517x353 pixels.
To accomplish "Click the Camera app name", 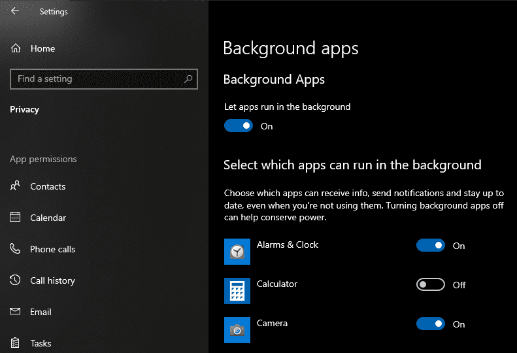I will 272,323.
